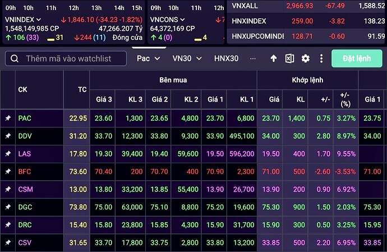Open the DRC stock symbol
This screenshot has width=387, height=252.
pos(25,224)
